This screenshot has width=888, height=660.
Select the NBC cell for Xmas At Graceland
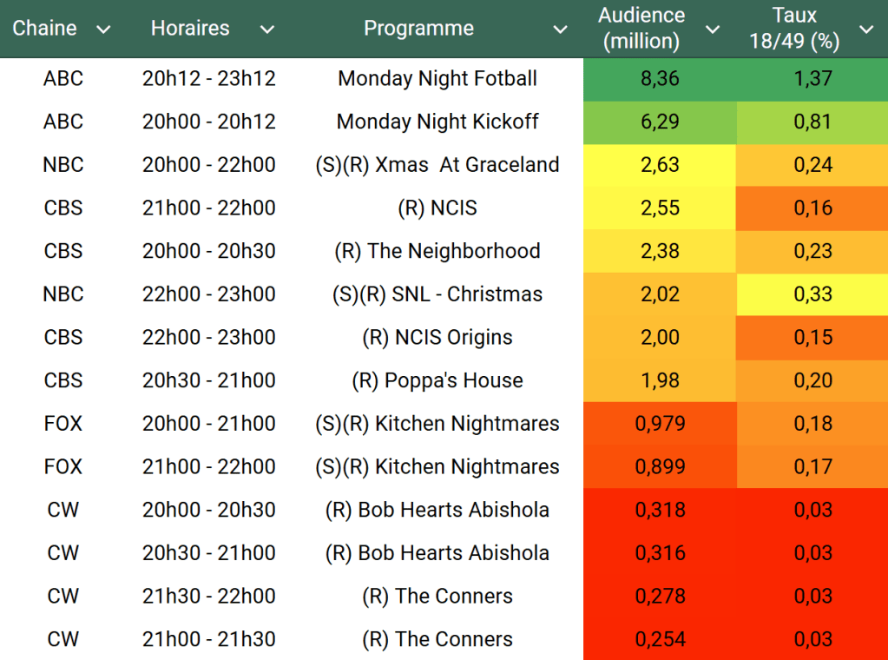tap(63, 165)
